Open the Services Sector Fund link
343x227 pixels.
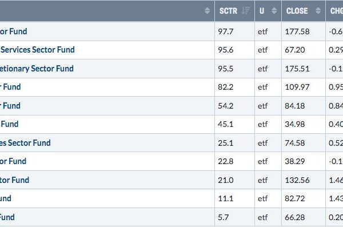pos(37,50)
